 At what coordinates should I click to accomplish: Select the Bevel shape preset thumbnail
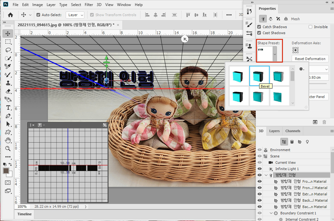[259, 76]
